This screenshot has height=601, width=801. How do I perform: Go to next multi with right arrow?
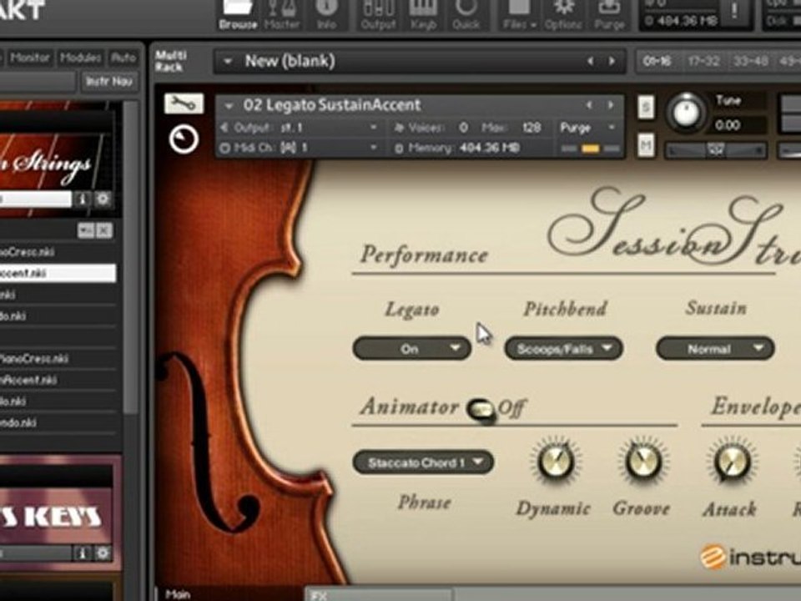tap(612, 61)
